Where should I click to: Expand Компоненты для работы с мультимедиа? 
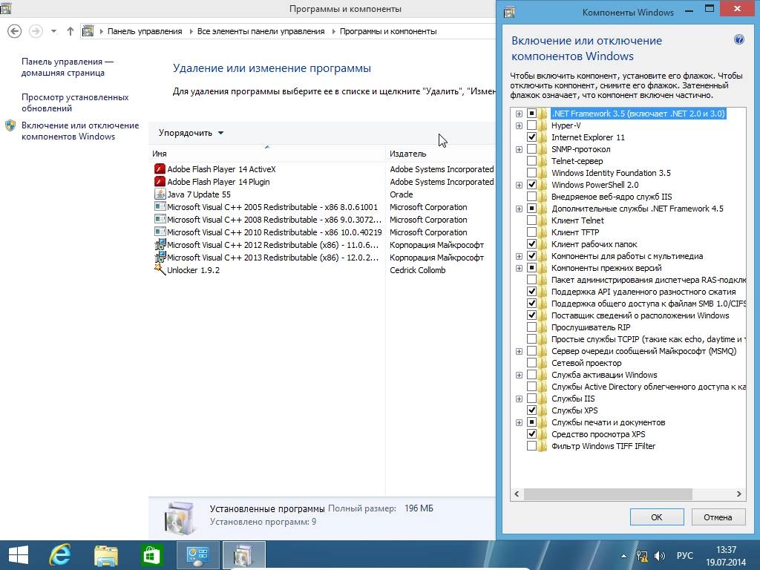[x=519, y=256]
